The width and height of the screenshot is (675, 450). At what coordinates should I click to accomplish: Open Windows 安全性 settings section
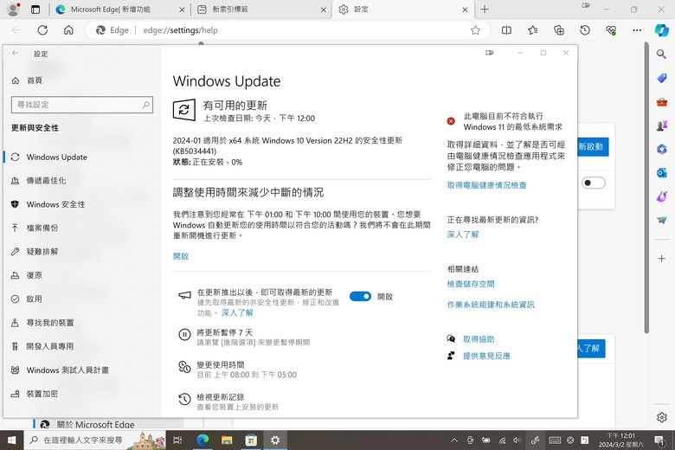click(x=82, y=204)
